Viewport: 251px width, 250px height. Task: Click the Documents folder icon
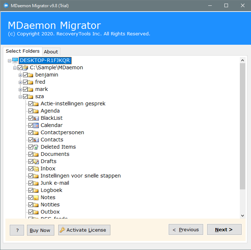coord(36,154)
